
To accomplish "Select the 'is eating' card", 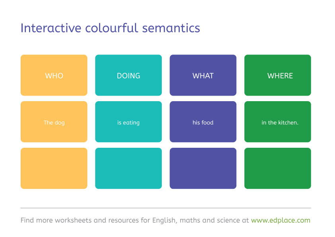I will [128, 122].
